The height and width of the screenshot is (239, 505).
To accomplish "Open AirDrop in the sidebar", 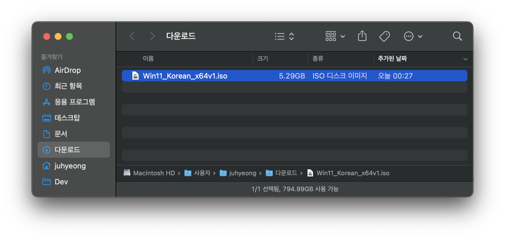I will pyautogui.click(x=74, y=70).
